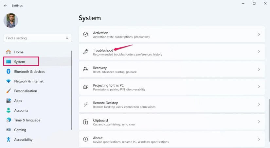The width and height of the screenshot is (270, 148).
Task: Click the back arrow button
Action: [5, 6]
